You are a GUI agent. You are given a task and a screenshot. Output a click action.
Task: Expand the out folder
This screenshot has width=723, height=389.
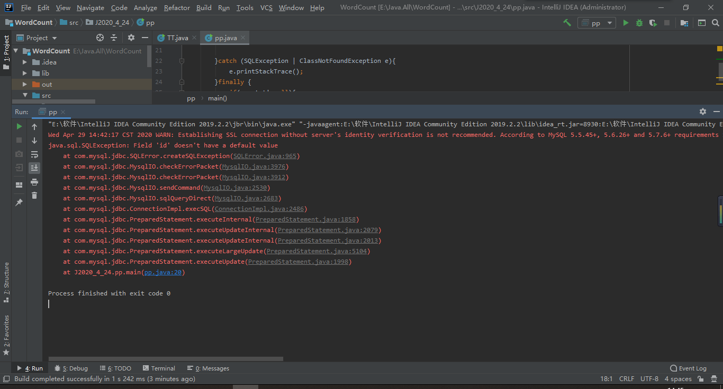tap(25, 85)
